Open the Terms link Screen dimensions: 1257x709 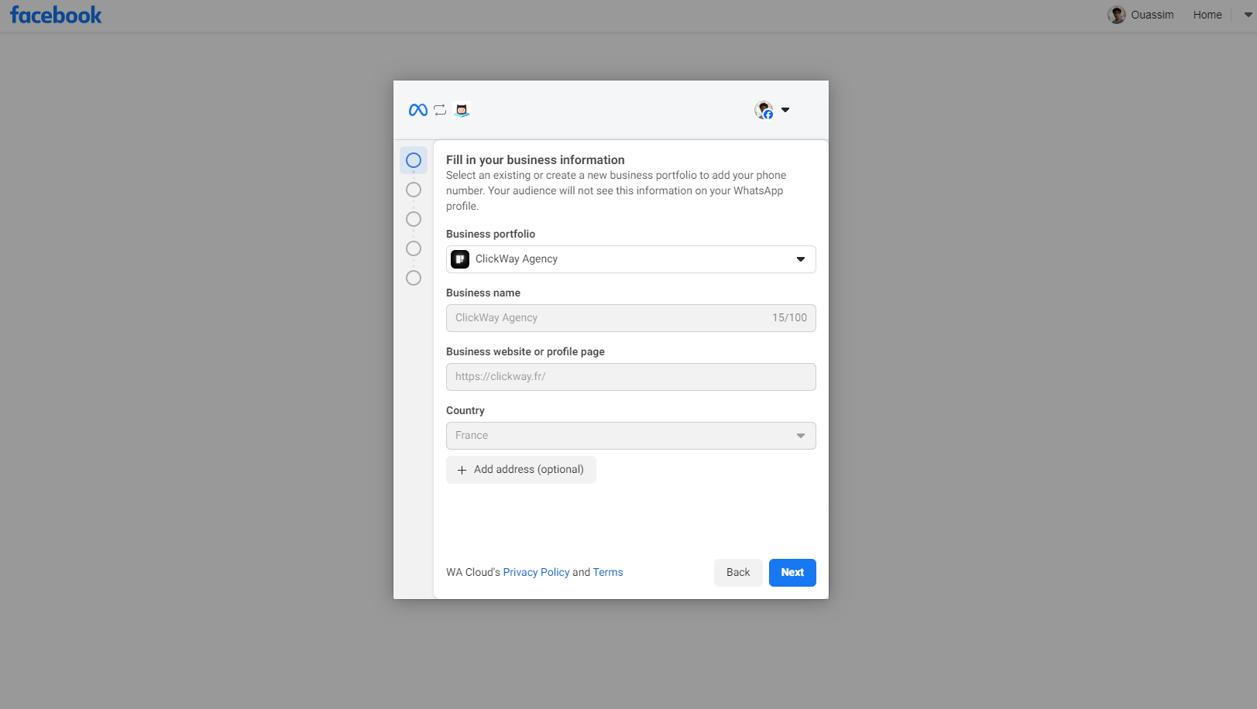coord(608,572)
